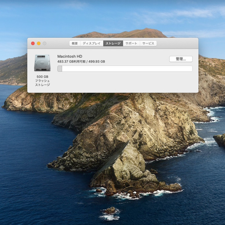Viewport: 225px width, 225px height.
Task: Switch to the 概要 tab
Action: (75, 43)
